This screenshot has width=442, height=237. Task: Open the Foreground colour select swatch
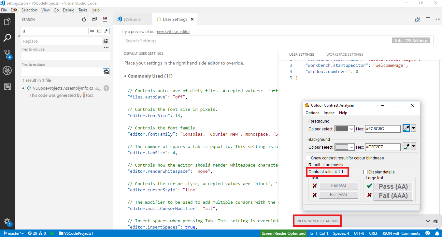coord(344,129)
